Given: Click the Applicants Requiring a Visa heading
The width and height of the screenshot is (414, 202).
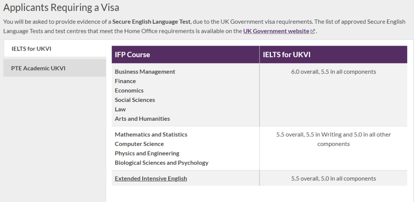Looking at the screenshot, I should [61, 8].
